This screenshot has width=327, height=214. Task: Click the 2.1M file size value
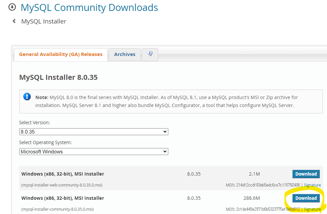pos(254,174)
